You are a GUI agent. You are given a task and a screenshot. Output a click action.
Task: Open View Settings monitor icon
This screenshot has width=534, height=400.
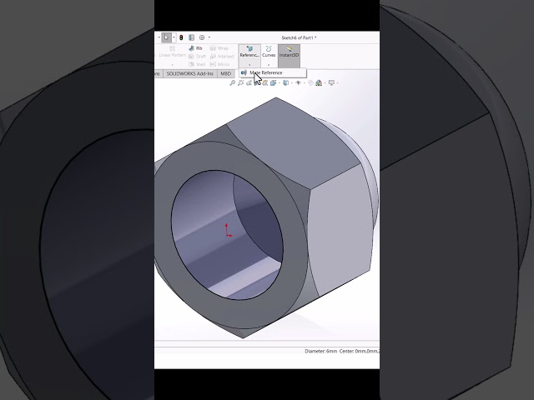(x=331, y=82)
